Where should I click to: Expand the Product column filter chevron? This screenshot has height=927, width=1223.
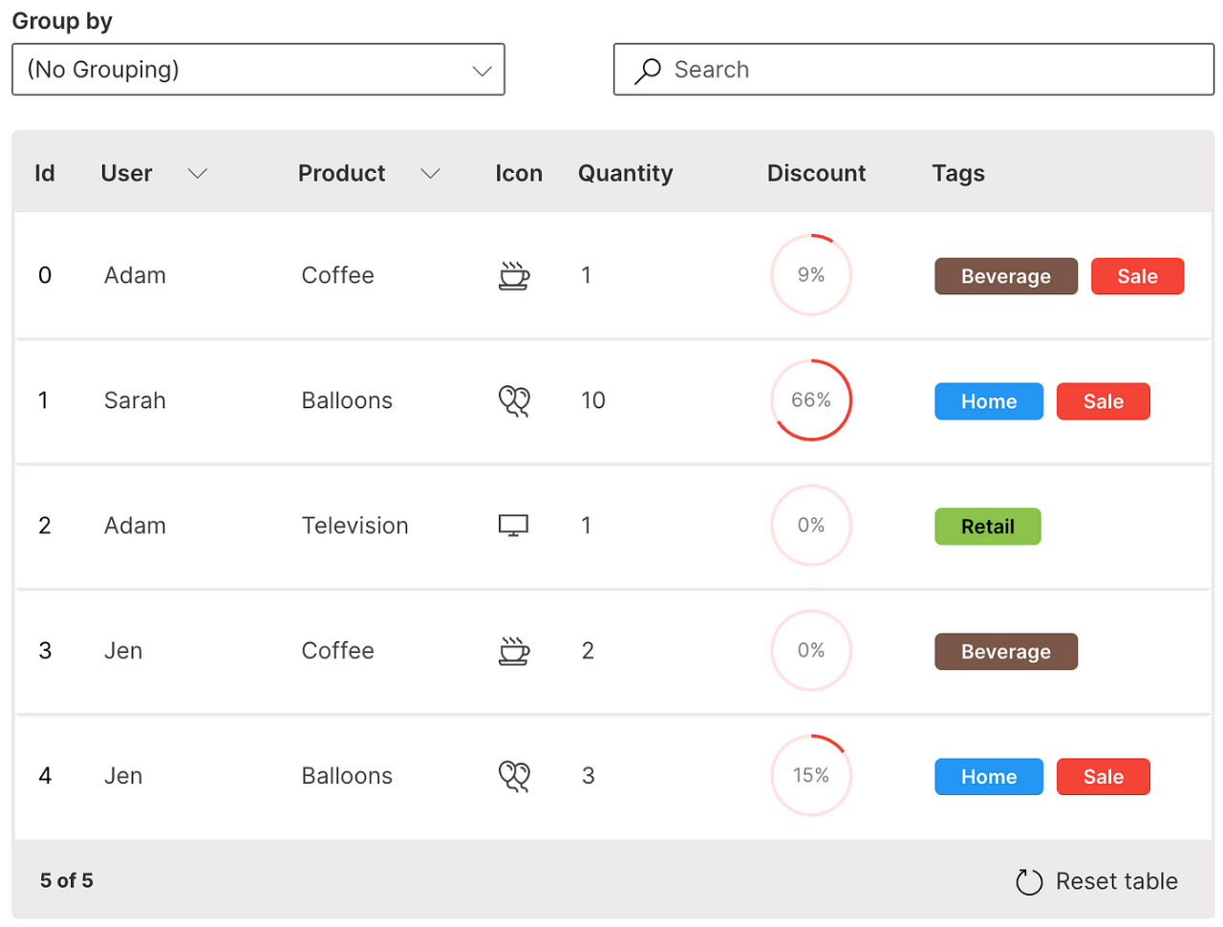tap(431, 173)
